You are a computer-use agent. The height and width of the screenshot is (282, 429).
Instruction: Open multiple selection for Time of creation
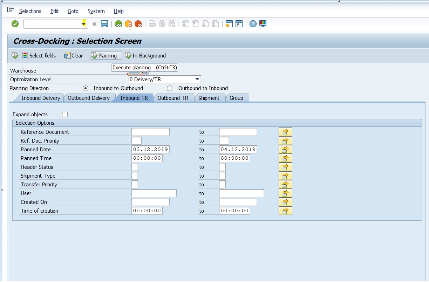coord(285,211)
